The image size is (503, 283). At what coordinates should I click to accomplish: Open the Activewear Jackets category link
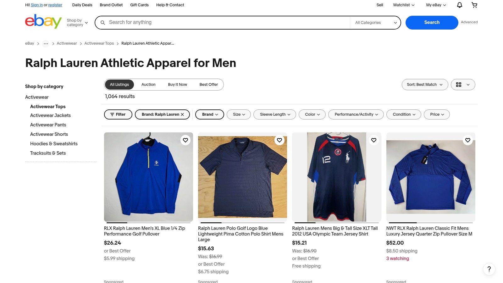[x=50, y=115]
